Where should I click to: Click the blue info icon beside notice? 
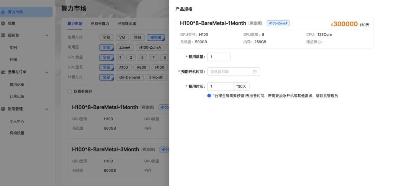tap(209, 96)
